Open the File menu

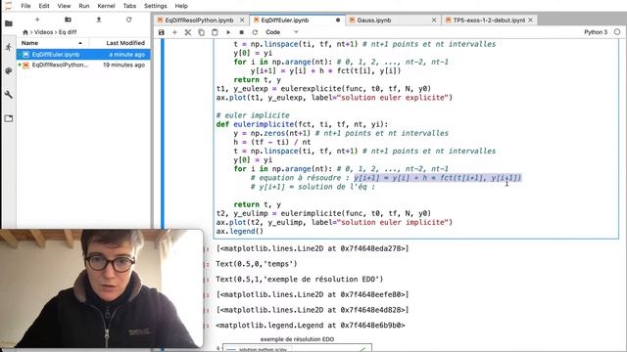pyautogui.click(x=25, y=6)
